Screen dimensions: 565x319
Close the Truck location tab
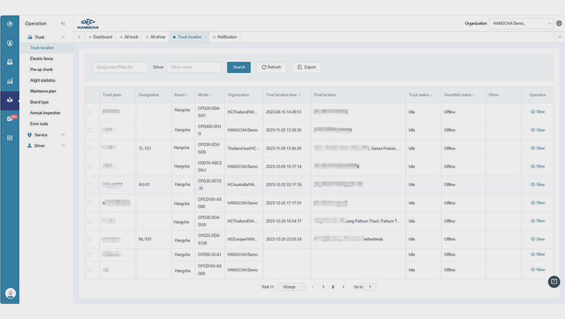tap(205, 37)
